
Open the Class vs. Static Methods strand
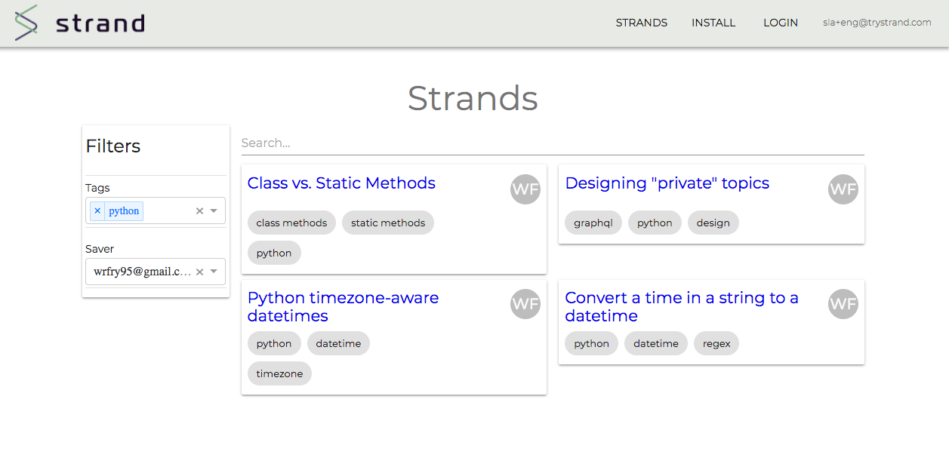point(341,183)
